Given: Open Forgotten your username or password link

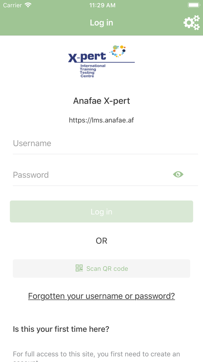Looking at the screenshot, I should click(101, 296).
